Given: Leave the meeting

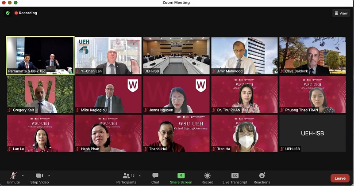Looking at the screenshot, I should click(x=340, y=179).
